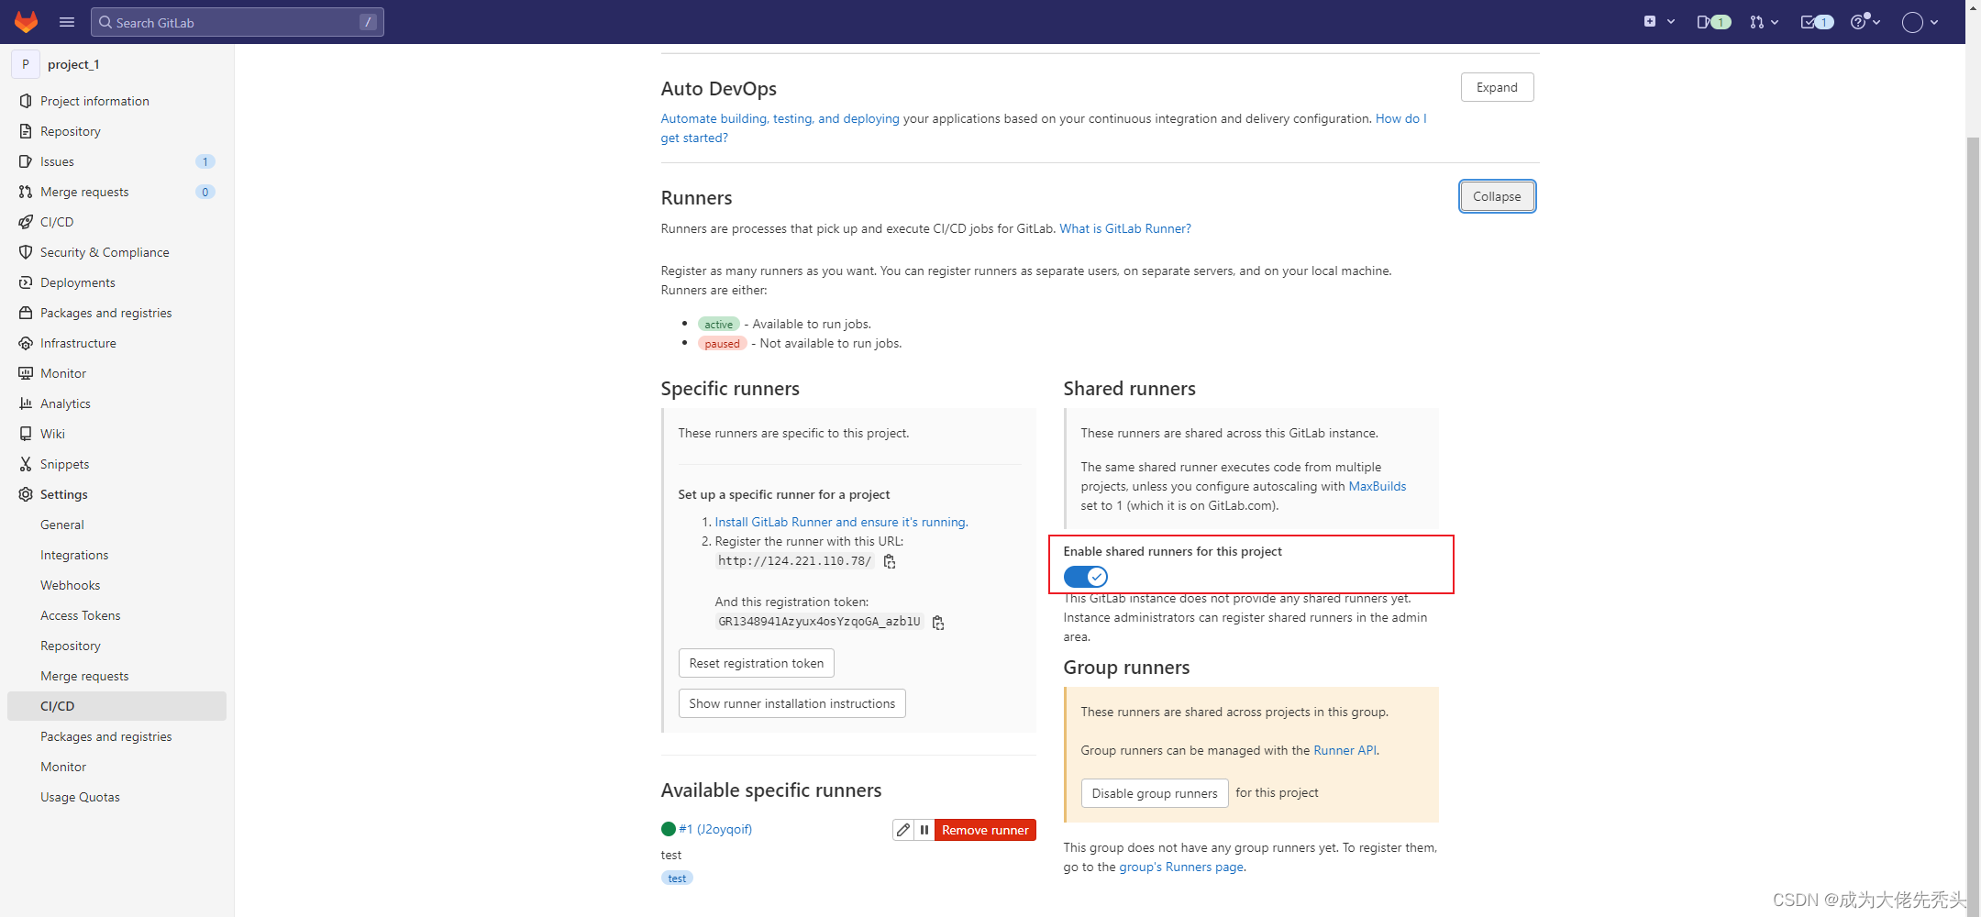Copy the runner registration URL
Screen dimensions: 1981x917
click(x=890, y=561)
